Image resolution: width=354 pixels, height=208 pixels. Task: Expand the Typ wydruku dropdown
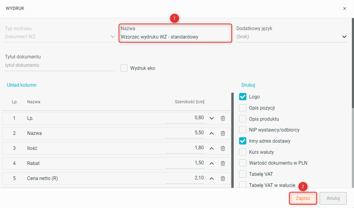point(113,37)
